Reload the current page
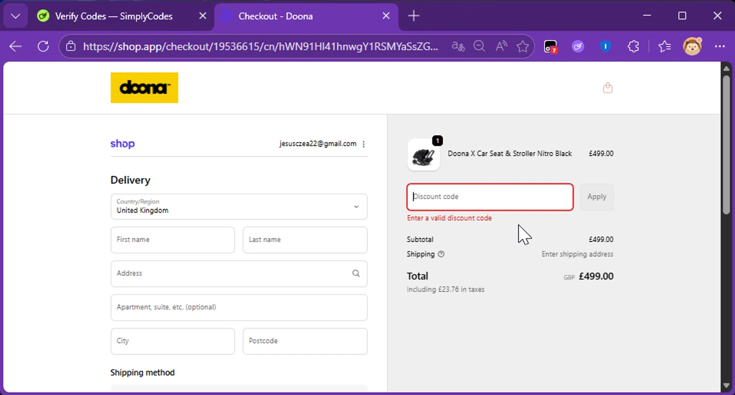735x395 pixels. [x=43, y=47]
